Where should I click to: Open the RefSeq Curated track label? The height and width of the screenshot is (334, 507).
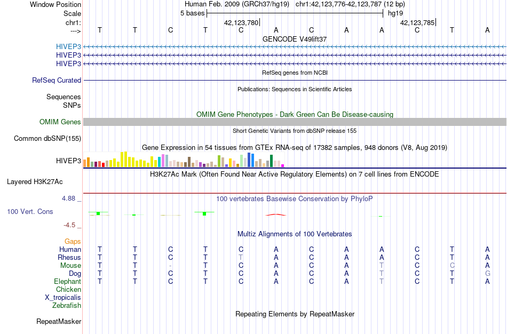(x=57, y=80)
